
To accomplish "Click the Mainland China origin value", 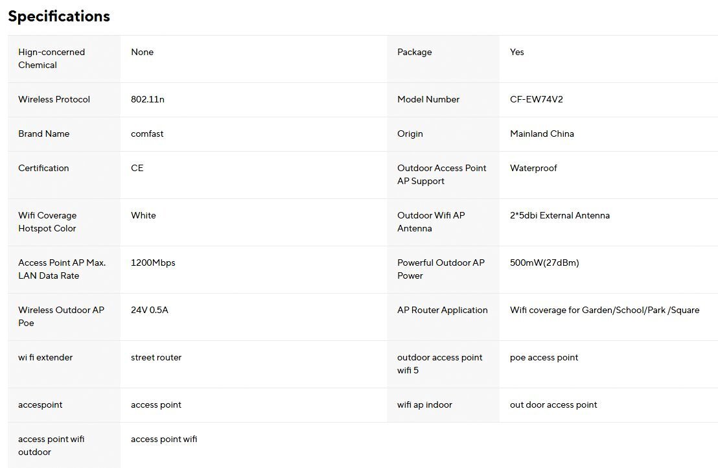I will click(x=542, y=134).
